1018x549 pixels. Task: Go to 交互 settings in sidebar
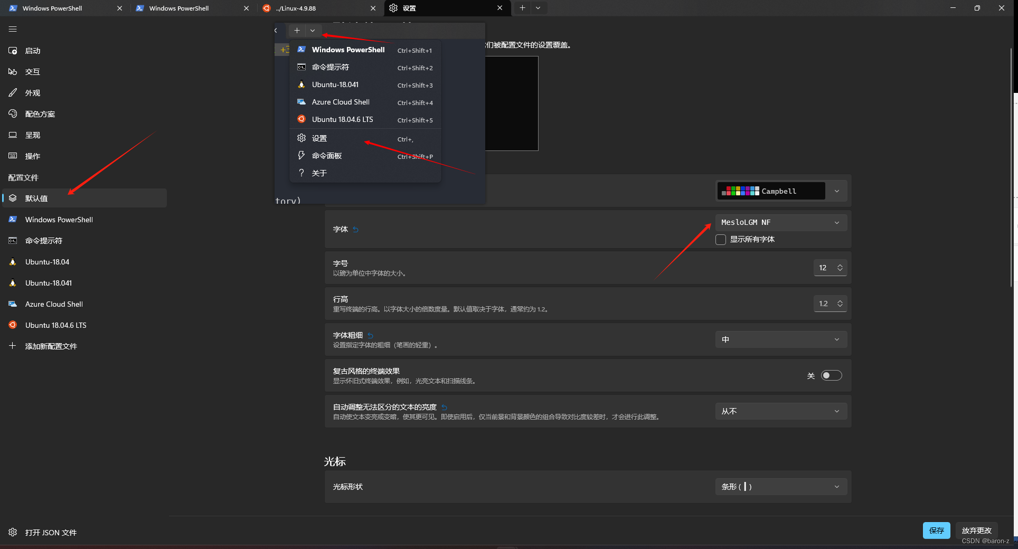pyautogui.click(x=84, y=72)
